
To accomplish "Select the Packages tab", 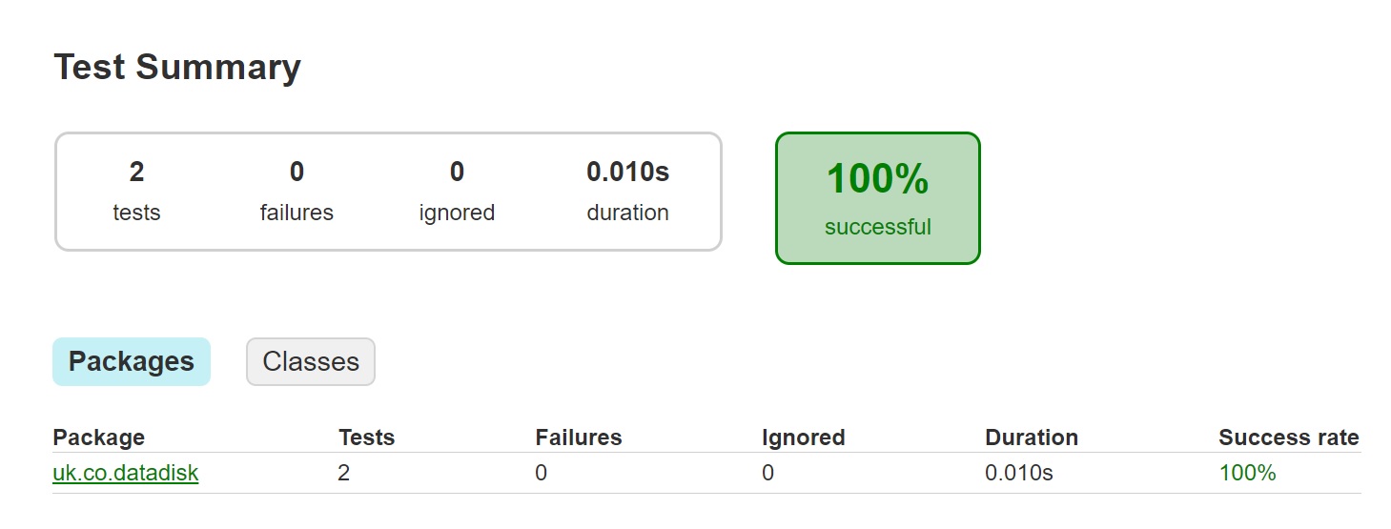I will (x=132, y=362).
